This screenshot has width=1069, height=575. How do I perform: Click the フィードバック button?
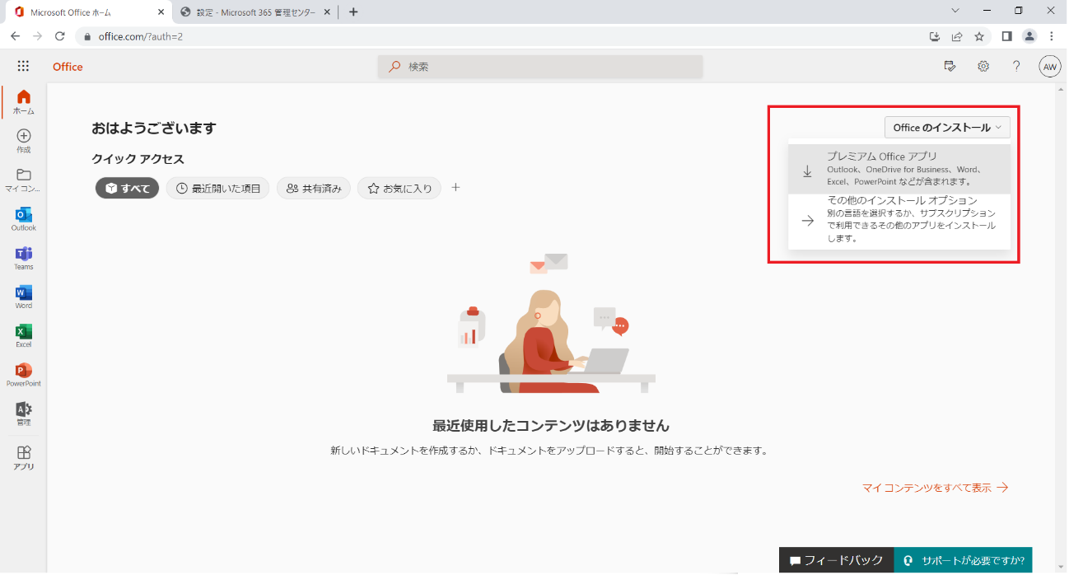point(836,560)
